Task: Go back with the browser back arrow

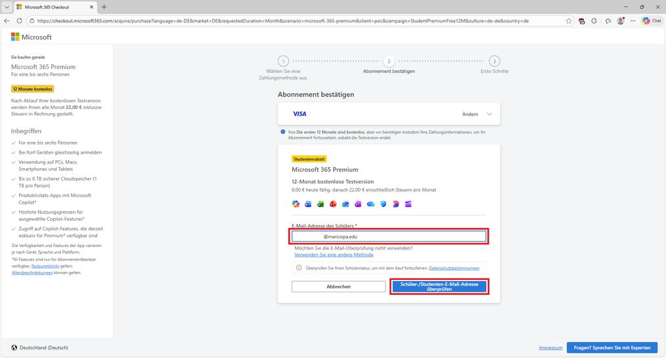Action: pos(7,21)
